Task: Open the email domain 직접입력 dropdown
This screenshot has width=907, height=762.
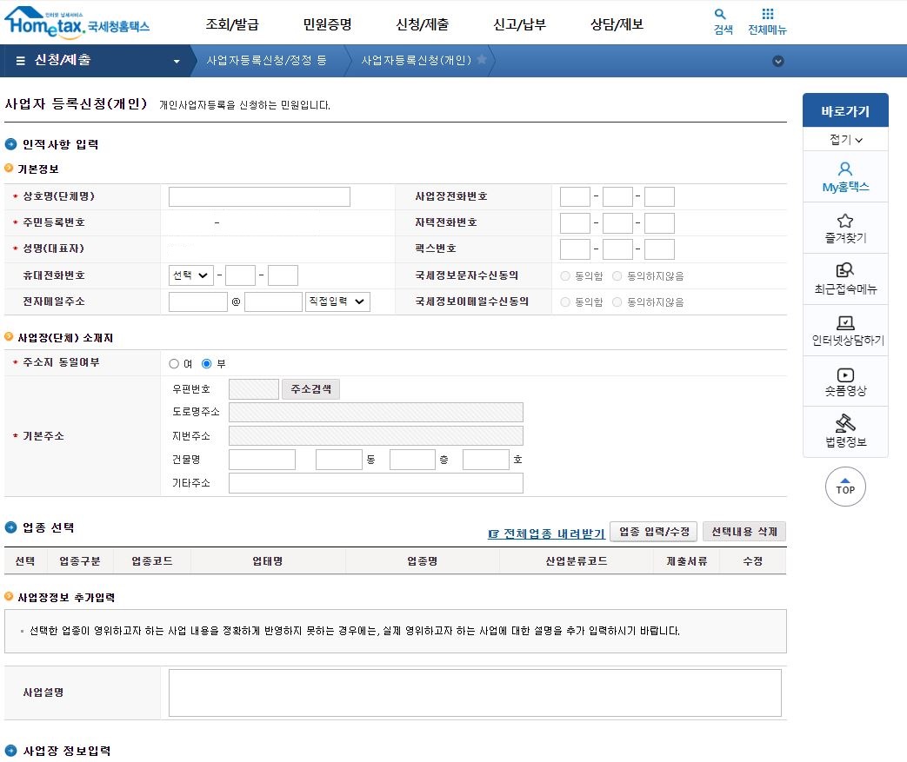Action: click(x=337, y=301)
